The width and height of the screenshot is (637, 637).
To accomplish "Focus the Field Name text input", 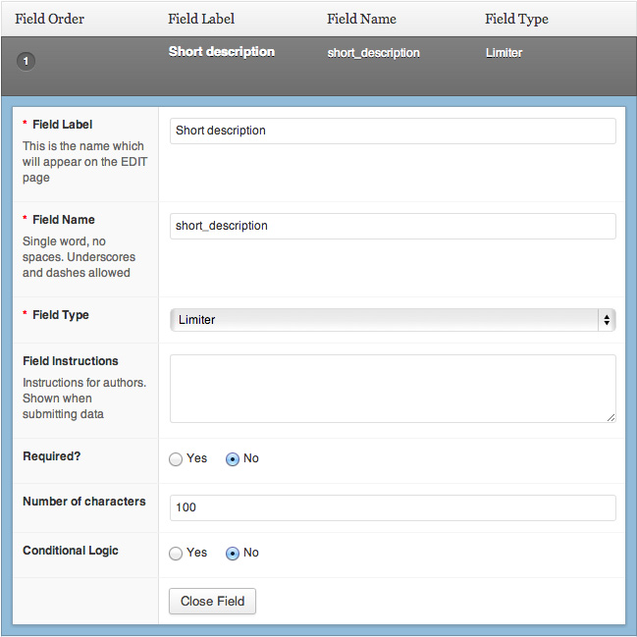I will (393, 226).
